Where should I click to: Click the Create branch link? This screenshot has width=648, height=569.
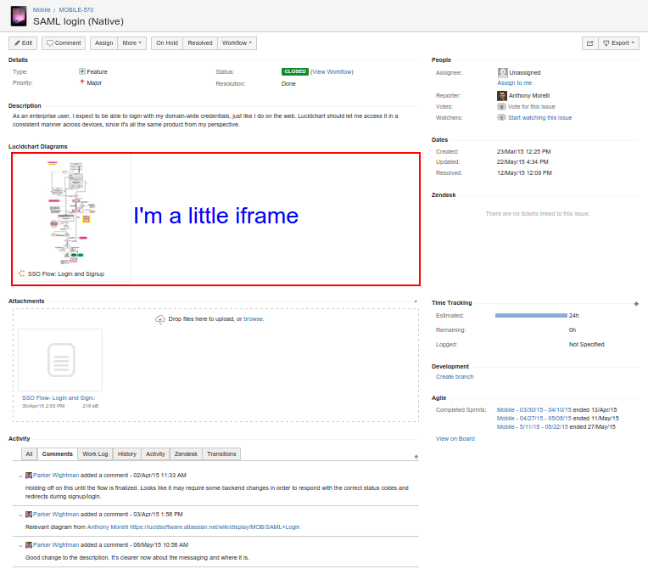455,376
